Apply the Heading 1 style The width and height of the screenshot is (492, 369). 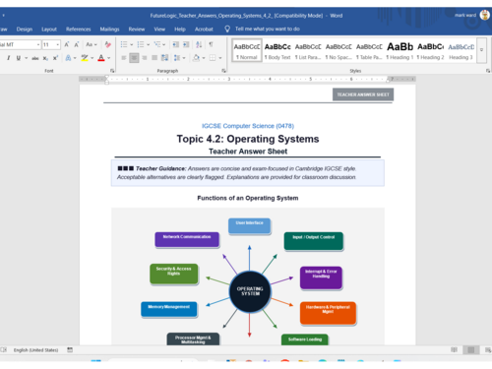point(400,50)
